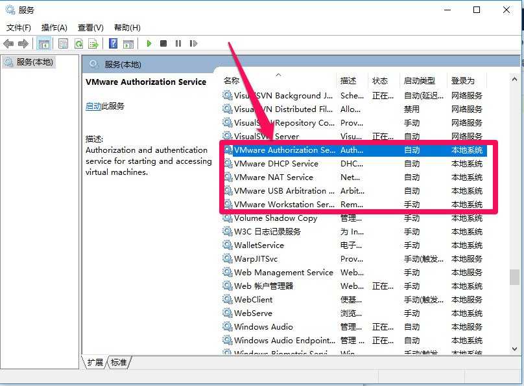
Task: Sort by the 启动类型 column header
Action: 423,81
